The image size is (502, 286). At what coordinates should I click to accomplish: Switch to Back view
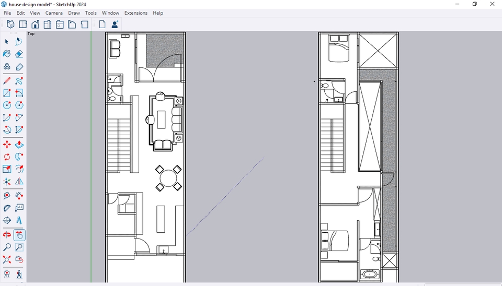[x=60, y=25]
